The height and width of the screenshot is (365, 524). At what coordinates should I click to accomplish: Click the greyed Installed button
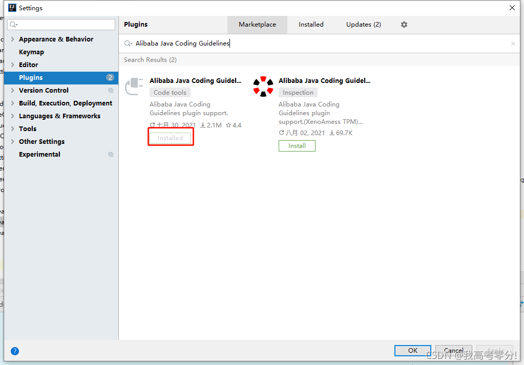tap(170, 138)
